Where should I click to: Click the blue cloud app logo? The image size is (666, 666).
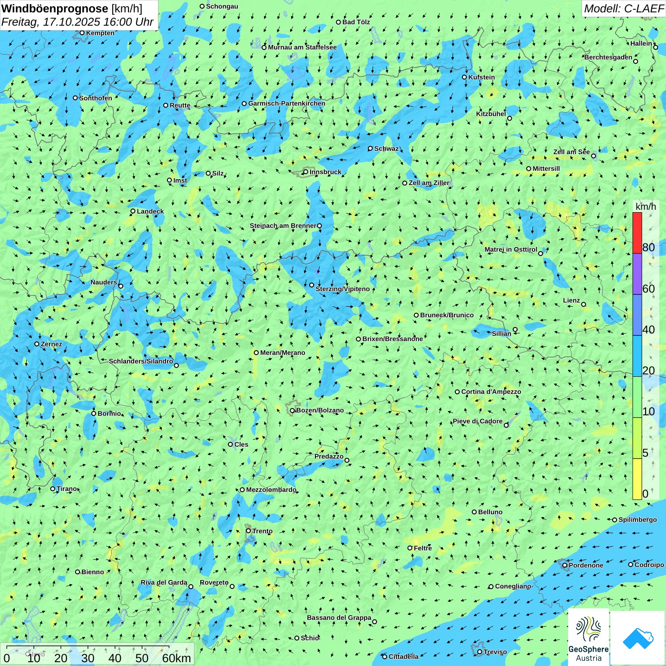[638, 638]
